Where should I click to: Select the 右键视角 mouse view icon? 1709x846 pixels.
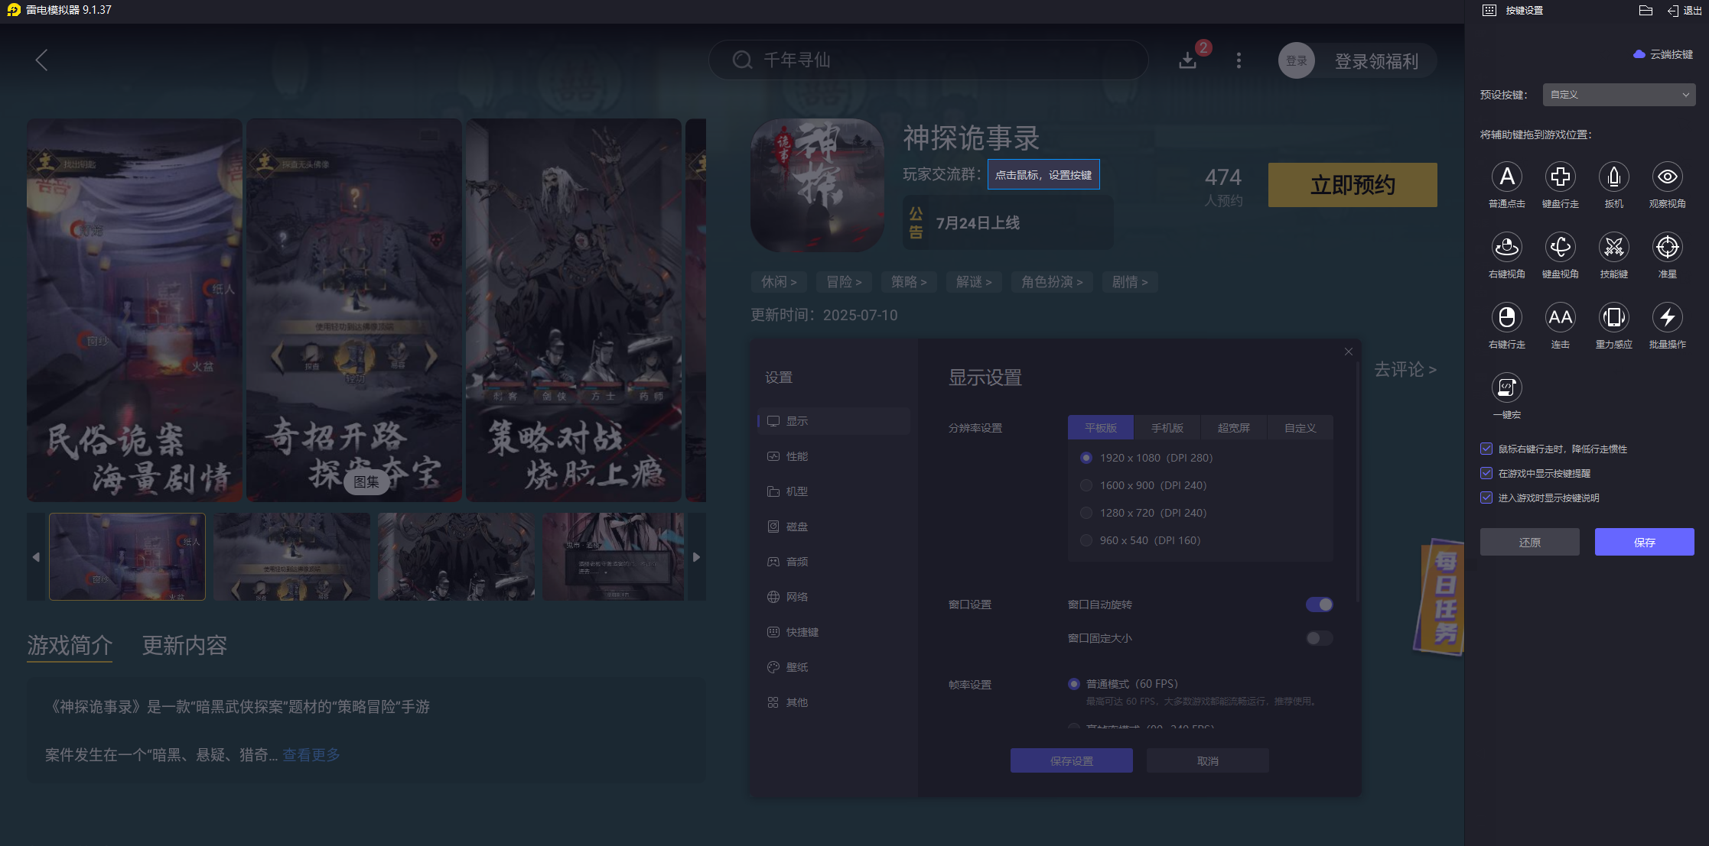(x=1506, y=247)
